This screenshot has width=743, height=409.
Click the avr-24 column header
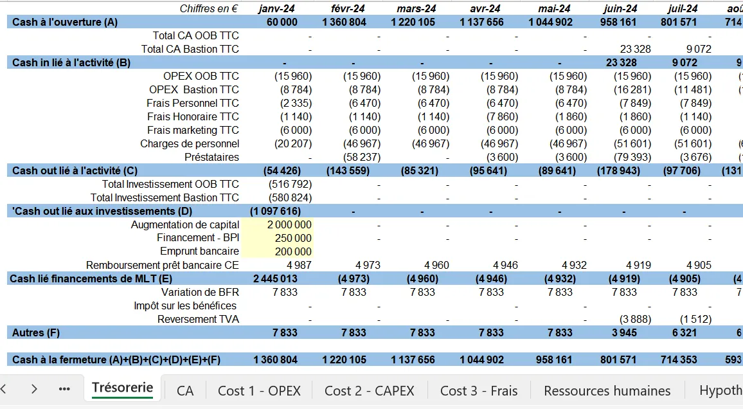coord(485,8)
